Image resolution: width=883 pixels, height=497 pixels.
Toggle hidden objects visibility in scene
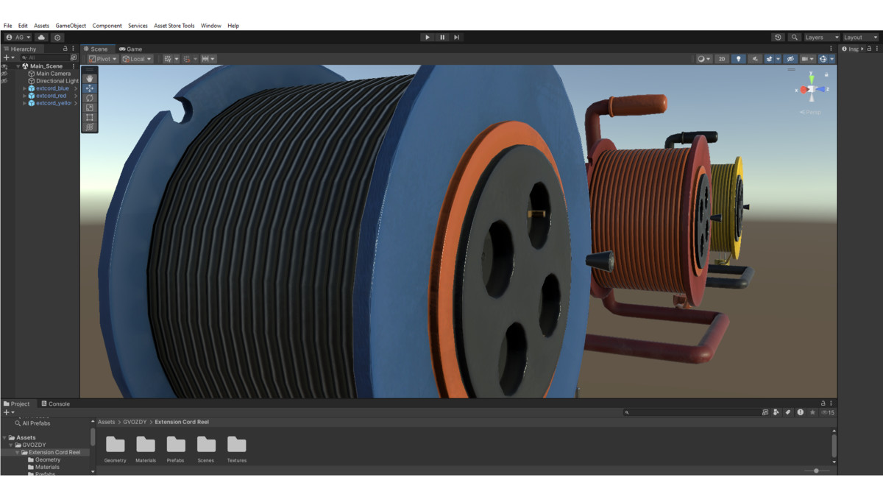pos(790,59)
